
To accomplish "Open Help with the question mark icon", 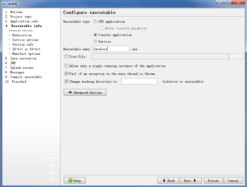I will [74, 181].
